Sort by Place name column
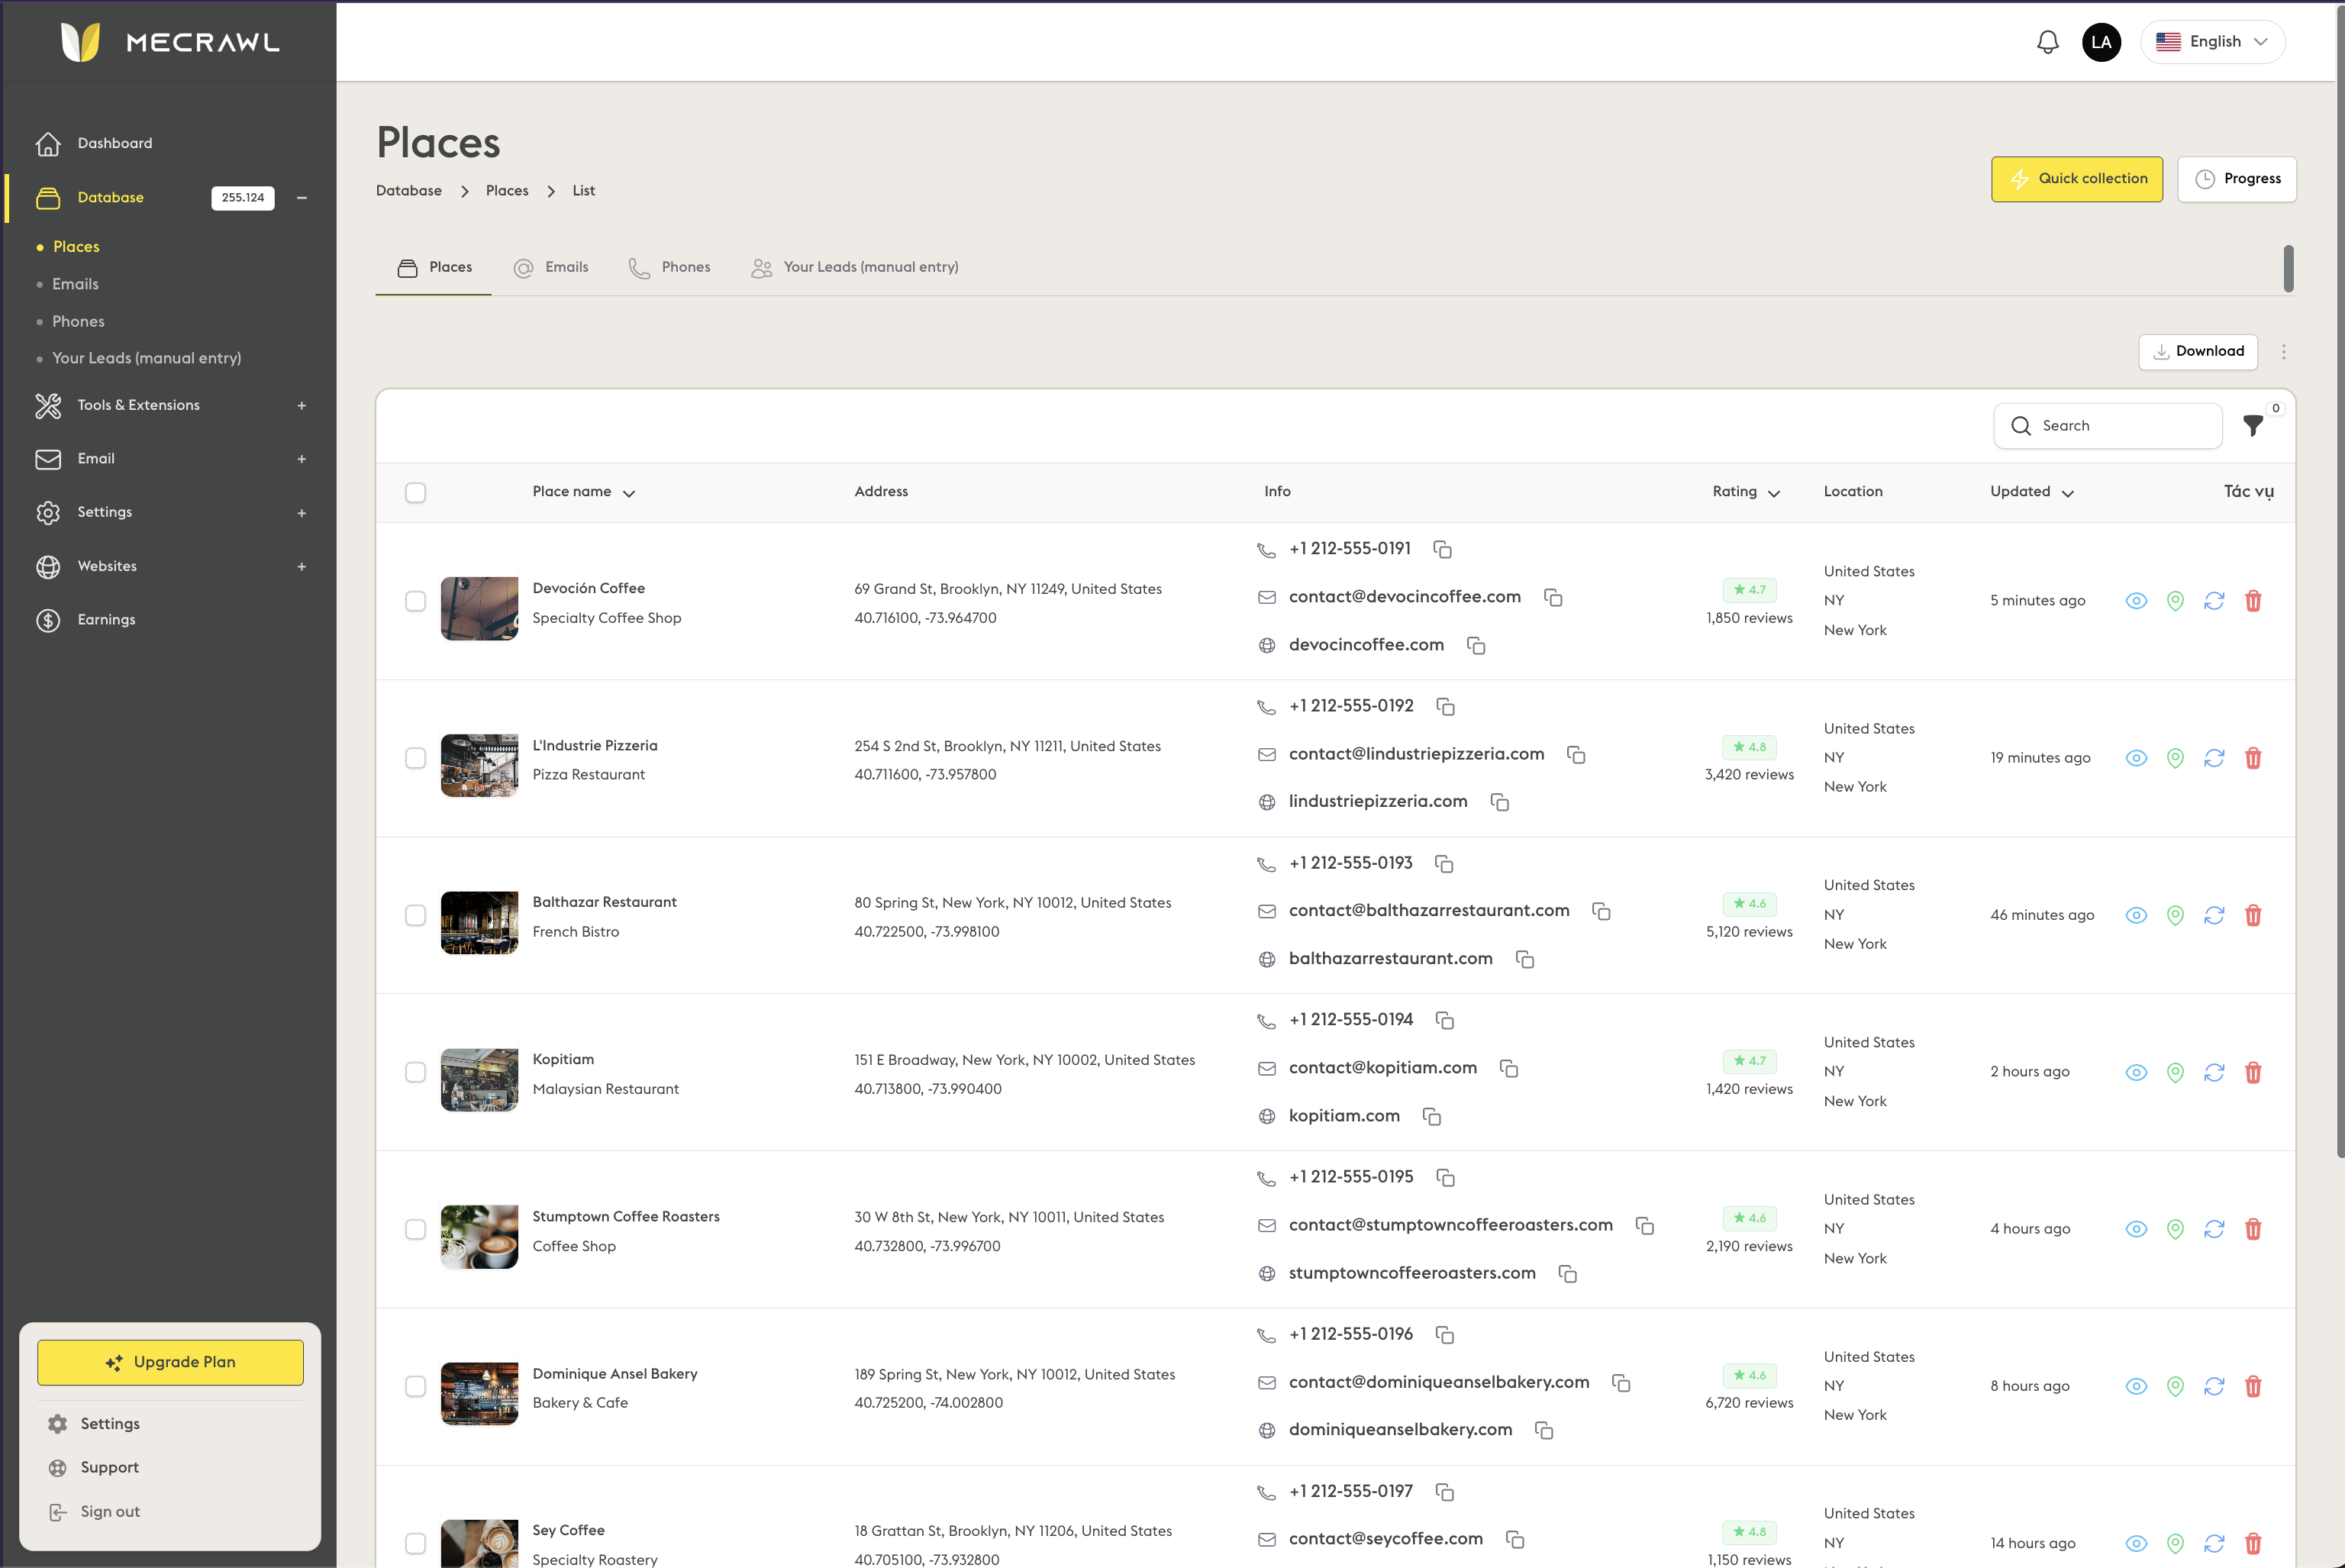The image size is (2345, 1568). [584, 492]
